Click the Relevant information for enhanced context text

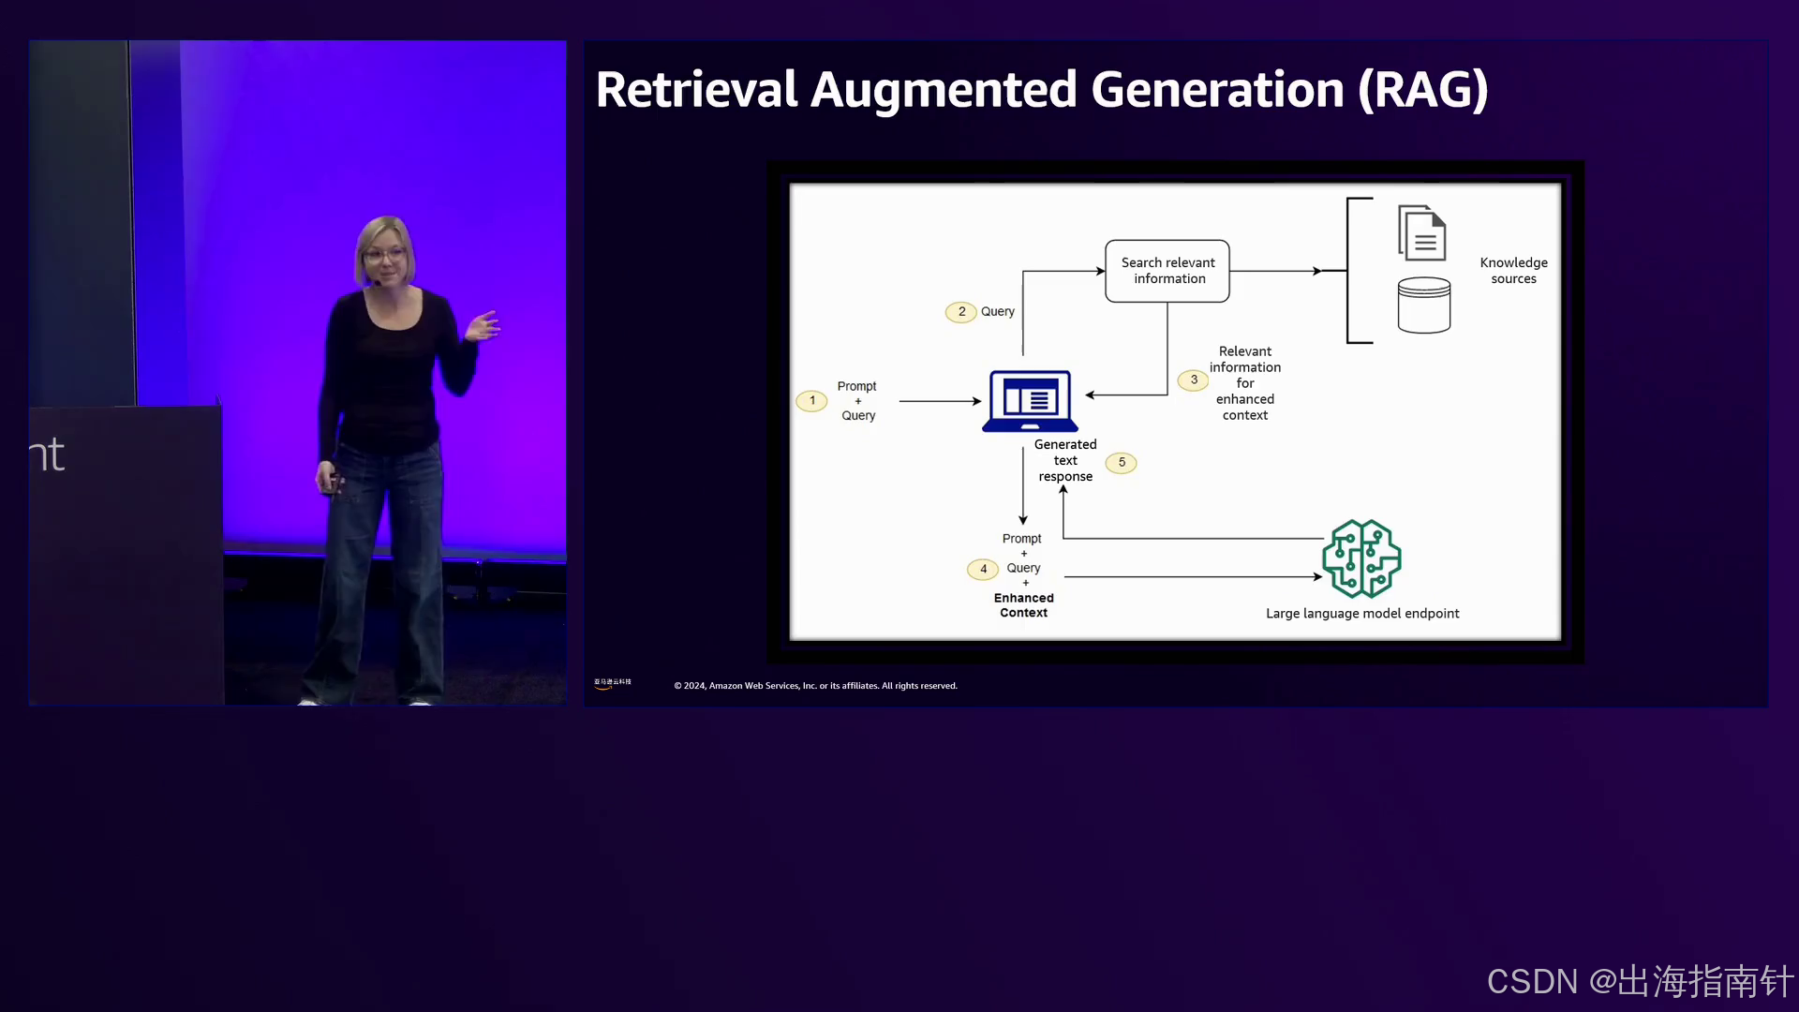(x=1244, y=383)
